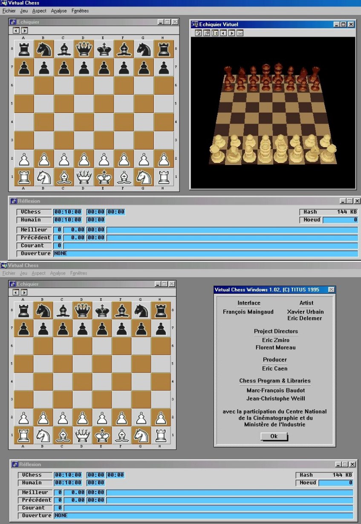Screen dimensions: 361x524
Task: Click the Noeud value field in upper Réflexion
Action: click(341, 220)
